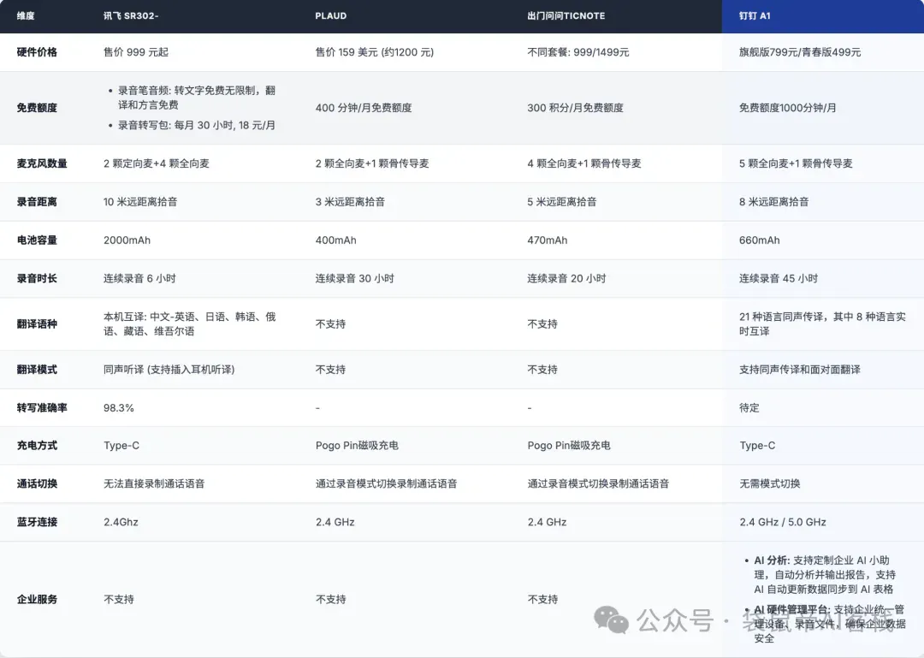The height and width of the screenshot is (658, 924).
Task: Click cell 3 米远距离拾音
Action: 350,202
